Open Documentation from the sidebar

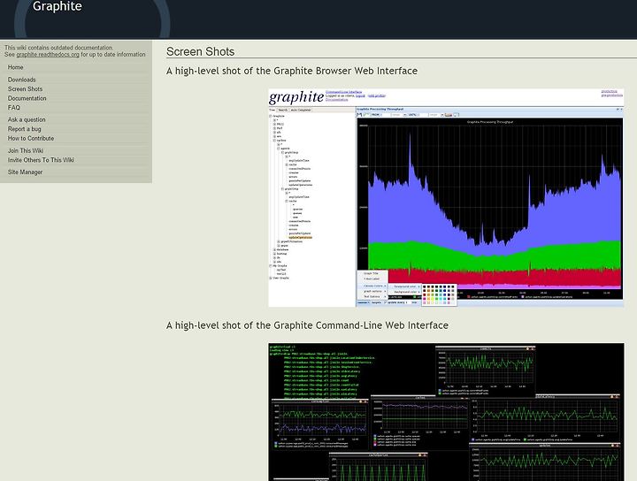[27, 98]
